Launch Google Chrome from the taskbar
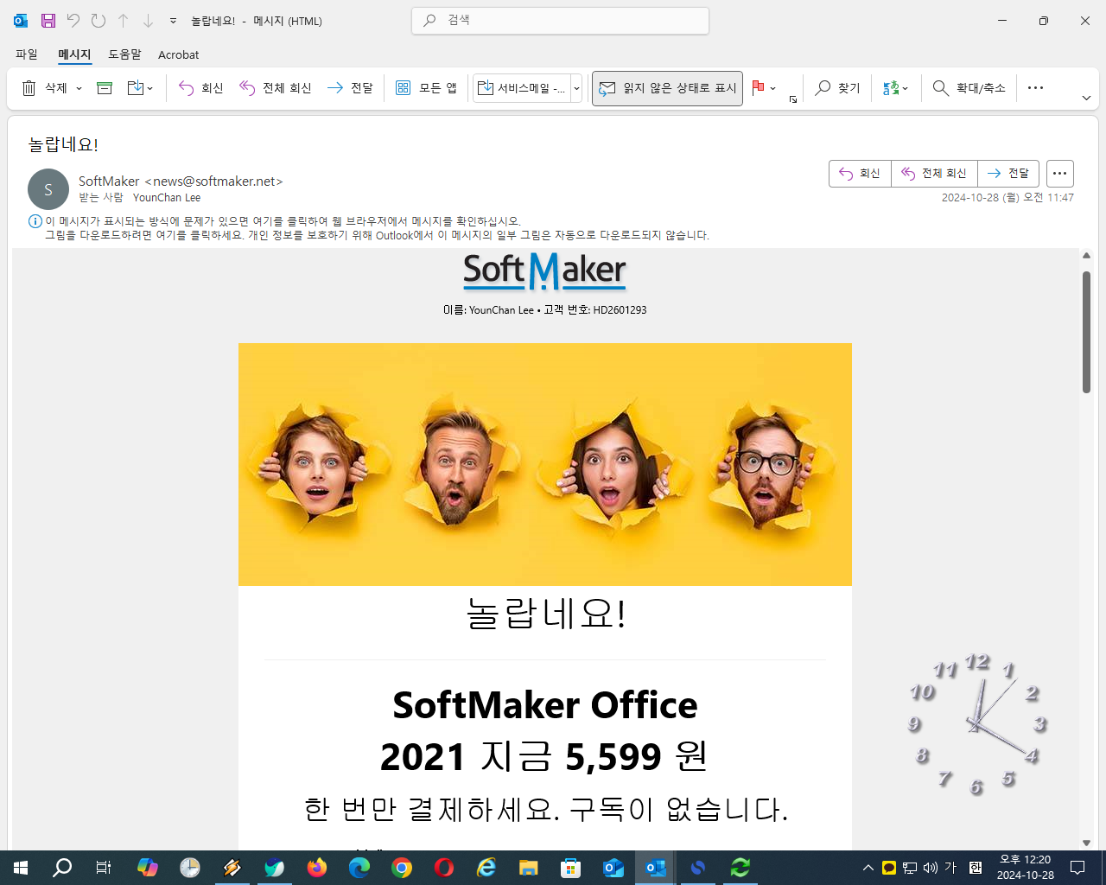 [402, 868]
